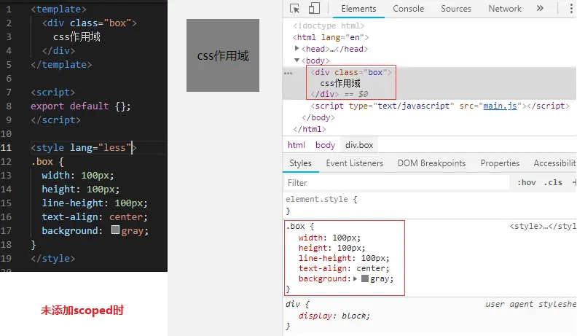Switch to the Elements tab

pos(358,9)
